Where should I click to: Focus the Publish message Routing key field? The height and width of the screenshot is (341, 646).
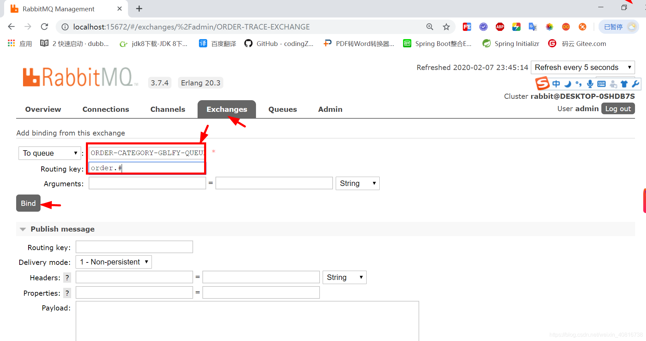pyautogui.click(x=134, y=247)
